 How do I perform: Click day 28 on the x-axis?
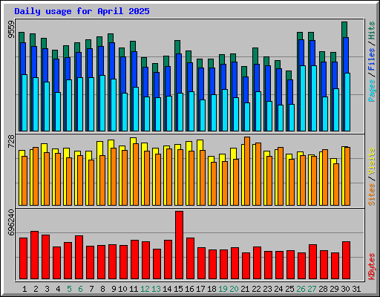323,289
